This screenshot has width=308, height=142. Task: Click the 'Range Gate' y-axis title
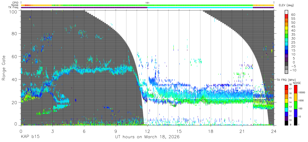click(4, 68)
